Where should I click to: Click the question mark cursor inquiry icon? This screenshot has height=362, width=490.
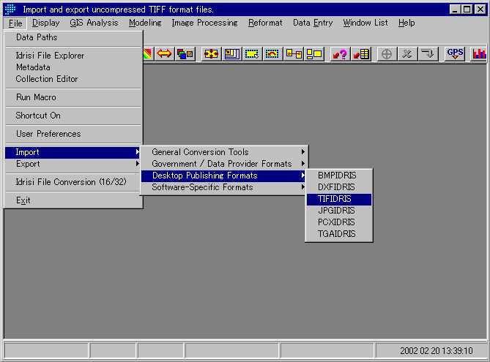click(x=340, y=54)
